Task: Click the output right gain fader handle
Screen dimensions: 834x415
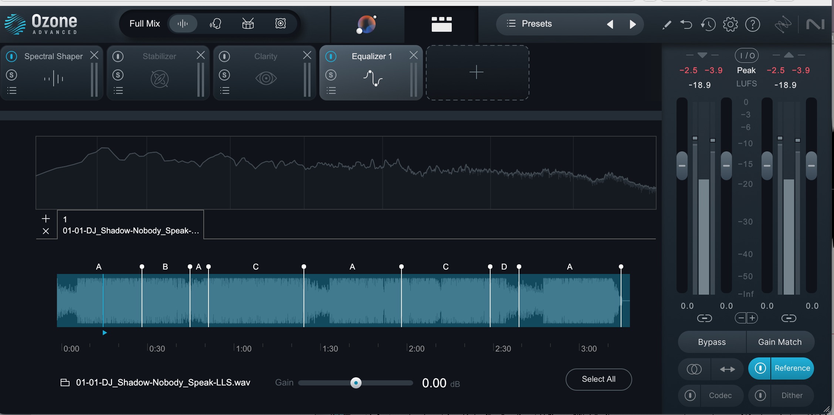Action: coord(811,166)
